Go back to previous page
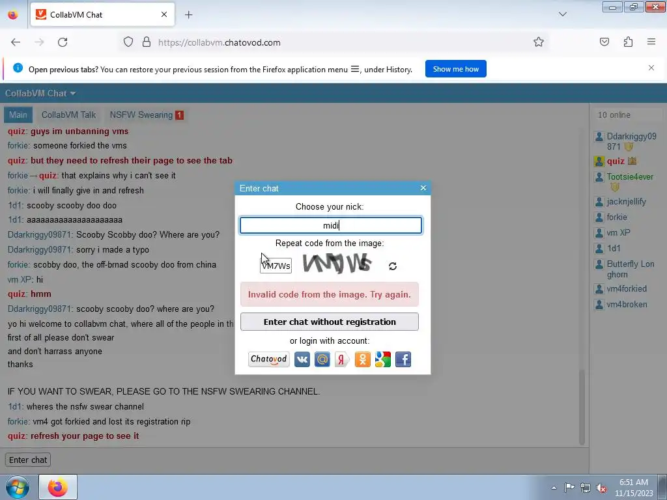 [x=16, y=42]
